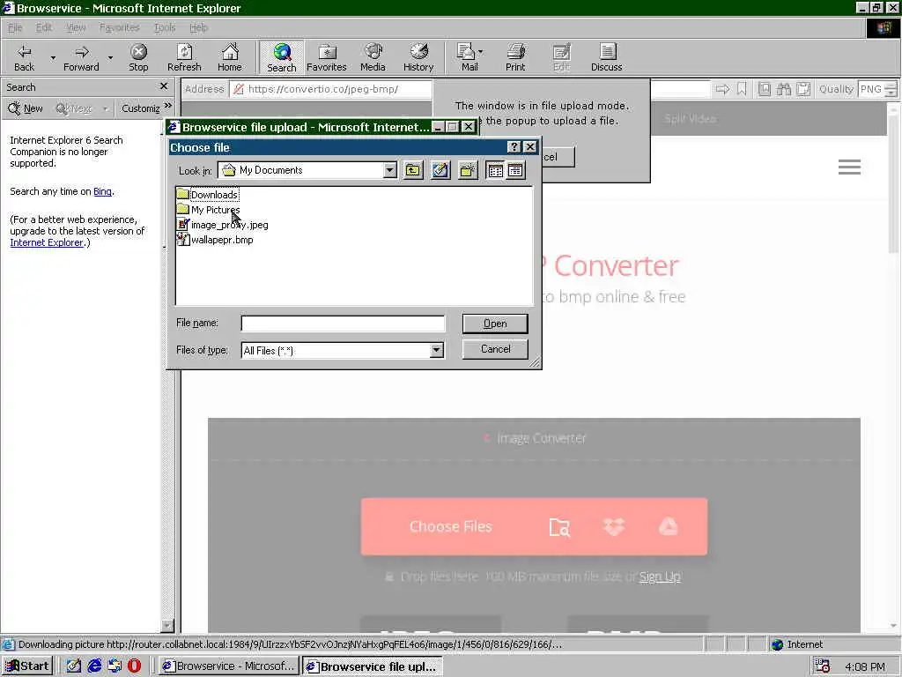Click the Back toolbar button

tap(24, 57)
